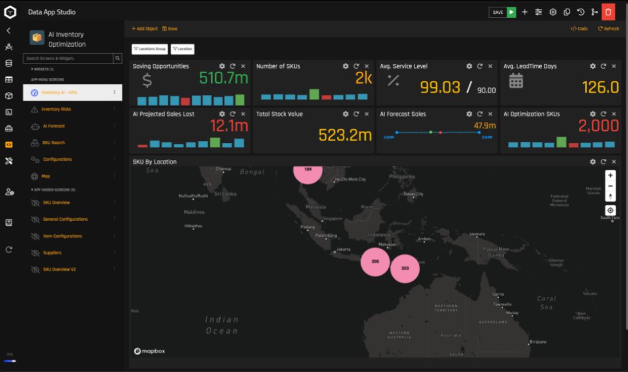Screen dimensions: 628x372
Task: Toggle visibility eye for Suppliers
Action: (x=35, y=253)
